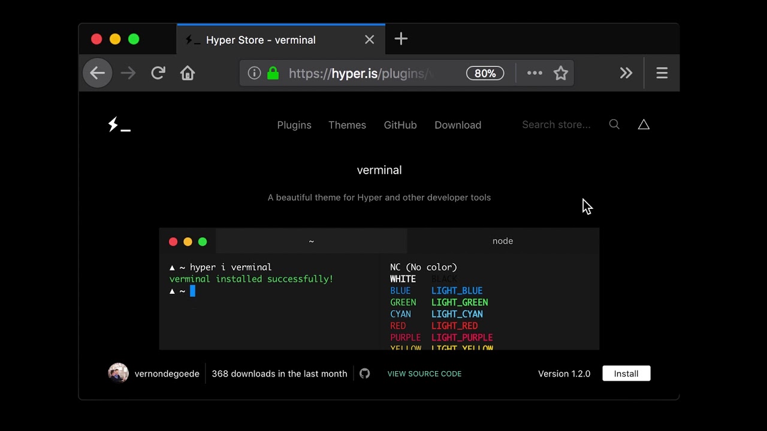Viewport: 767px width, 431px height.
Task: Click the Install button
Action: click(626, 374)
